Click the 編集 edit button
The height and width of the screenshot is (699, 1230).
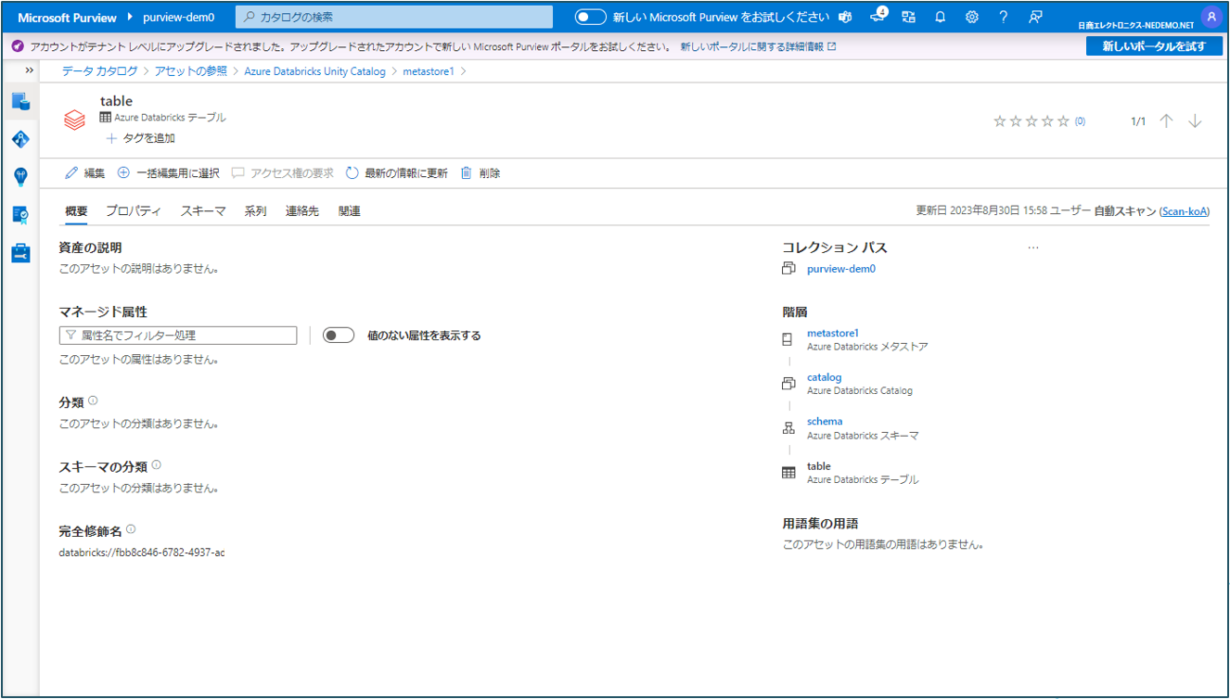point(85,173)
